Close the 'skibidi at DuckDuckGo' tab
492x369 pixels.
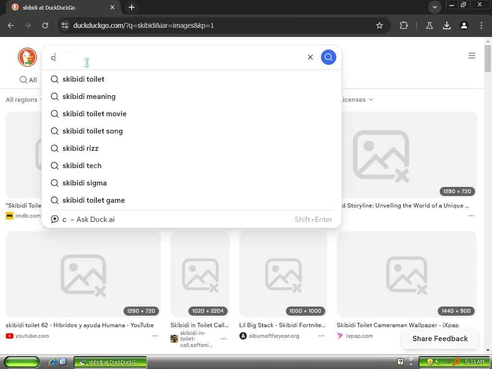tap(112, 7)
